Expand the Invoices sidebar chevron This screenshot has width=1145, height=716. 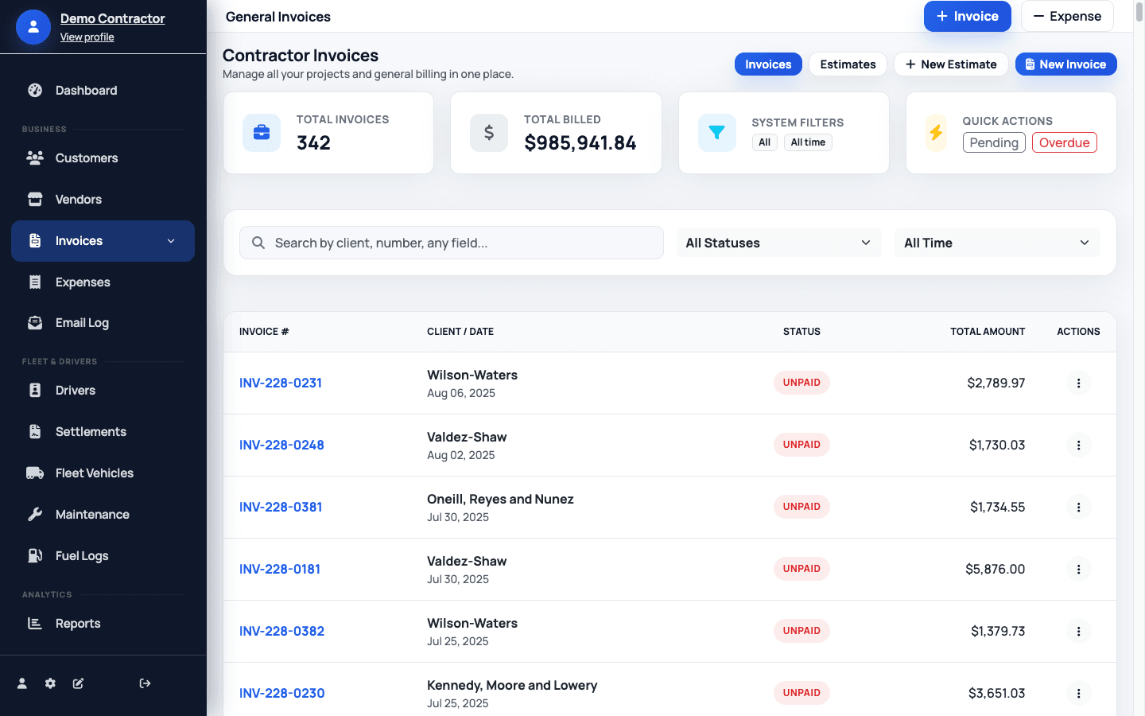[171, 241]
